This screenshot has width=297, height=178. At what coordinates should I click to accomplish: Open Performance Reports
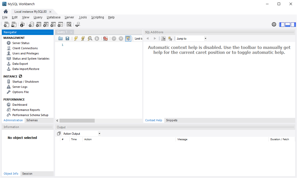[26, 110]
